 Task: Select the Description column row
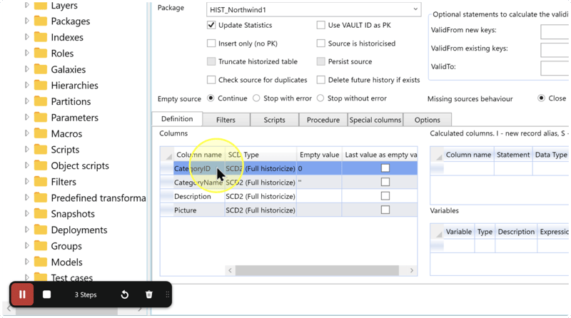288,196
